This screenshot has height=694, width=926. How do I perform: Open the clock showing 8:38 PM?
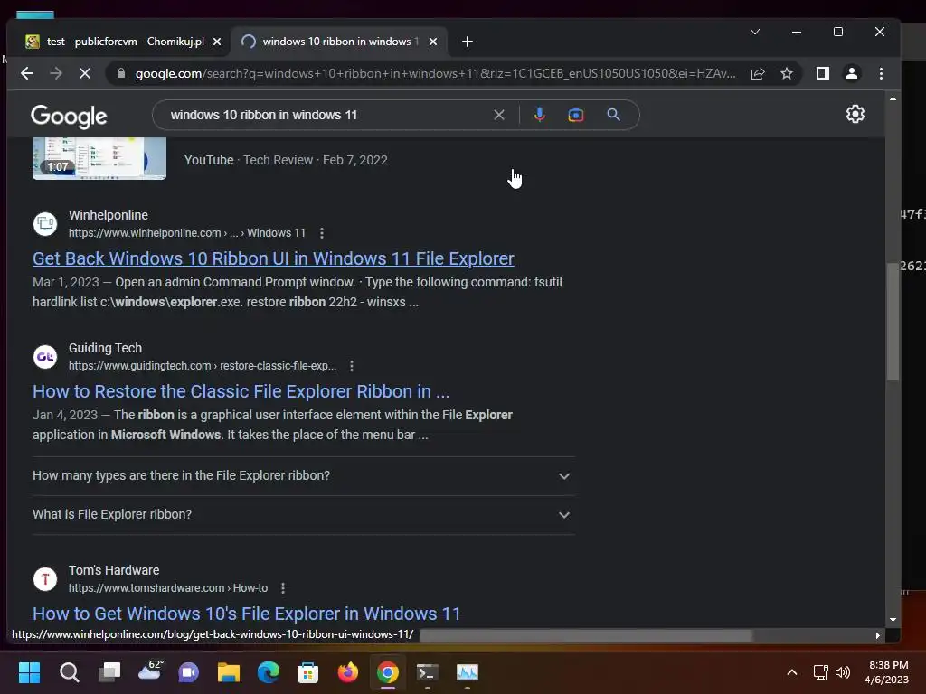[886, 672]
